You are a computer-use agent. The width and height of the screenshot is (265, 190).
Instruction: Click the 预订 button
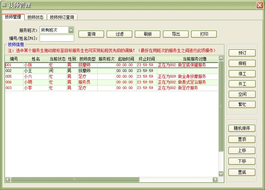(242, 53)
